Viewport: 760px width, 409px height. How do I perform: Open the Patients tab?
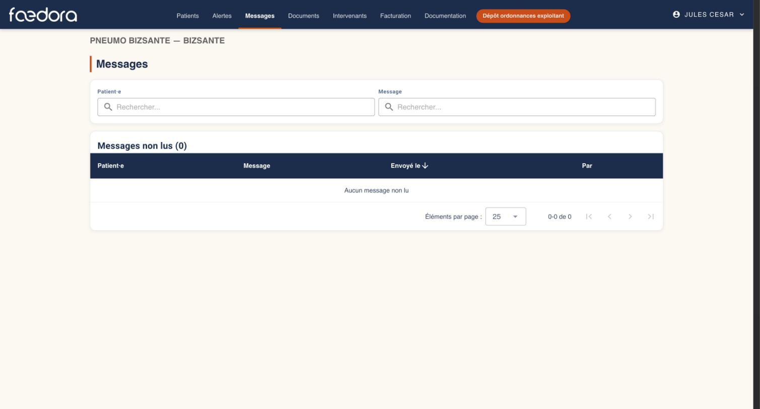pos(187,16)
